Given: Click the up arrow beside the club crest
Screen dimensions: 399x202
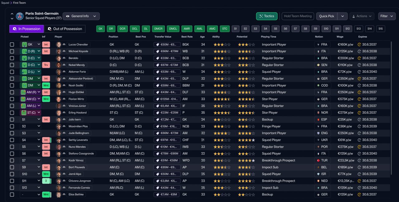Looking at the screenshot, I should [x=12, y=14].
